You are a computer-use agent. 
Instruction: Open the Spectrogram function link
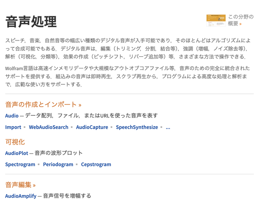coord(20,164)
